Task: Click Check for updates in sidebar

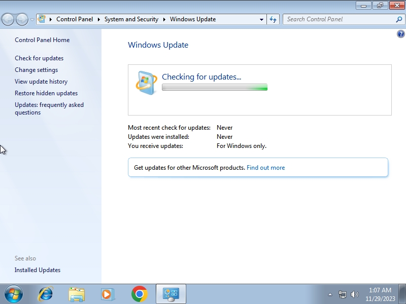Action: point(39,58)
